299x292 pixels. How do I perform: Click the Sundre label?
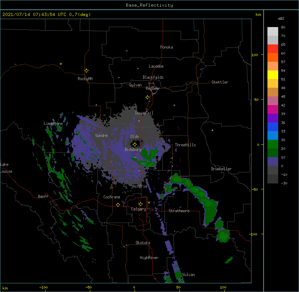coord(101,136)
